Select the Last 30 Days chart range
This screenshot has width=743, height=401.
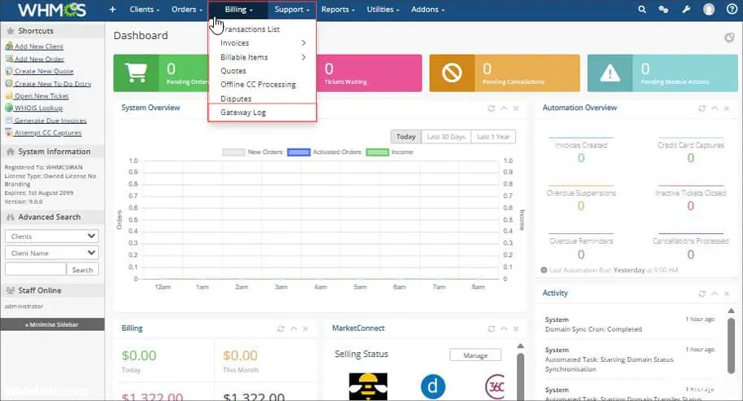446,136
